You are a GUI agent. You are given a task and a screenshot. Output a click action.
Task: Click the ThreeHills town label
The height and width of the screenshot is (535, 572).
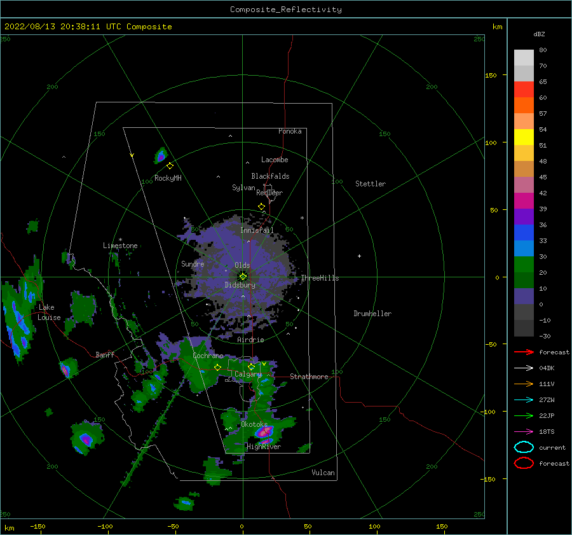(320, 278)
